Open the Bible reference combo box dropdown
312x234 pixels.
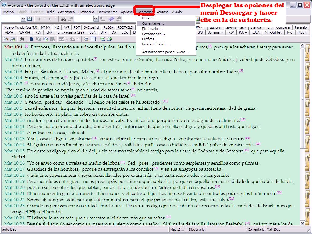point(23,19)
